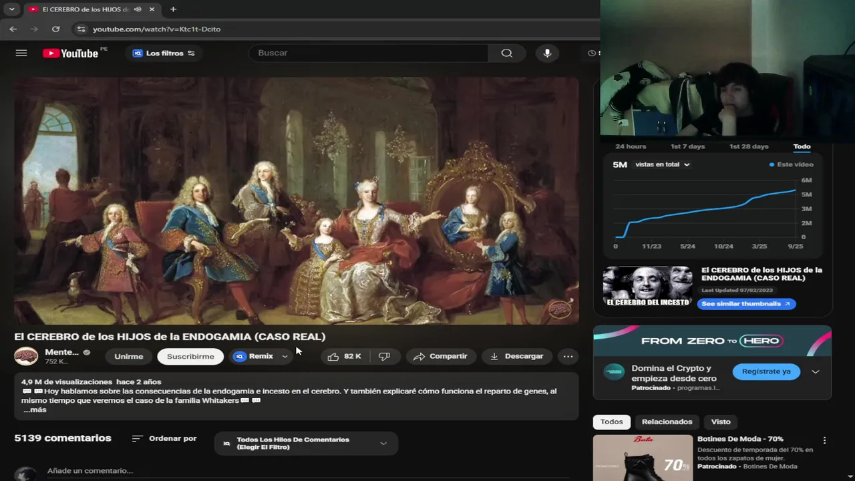The width and height of the screenshot is (855, 481).
Task: Select the Relacionados chip
Action: (x=667, y=422)
